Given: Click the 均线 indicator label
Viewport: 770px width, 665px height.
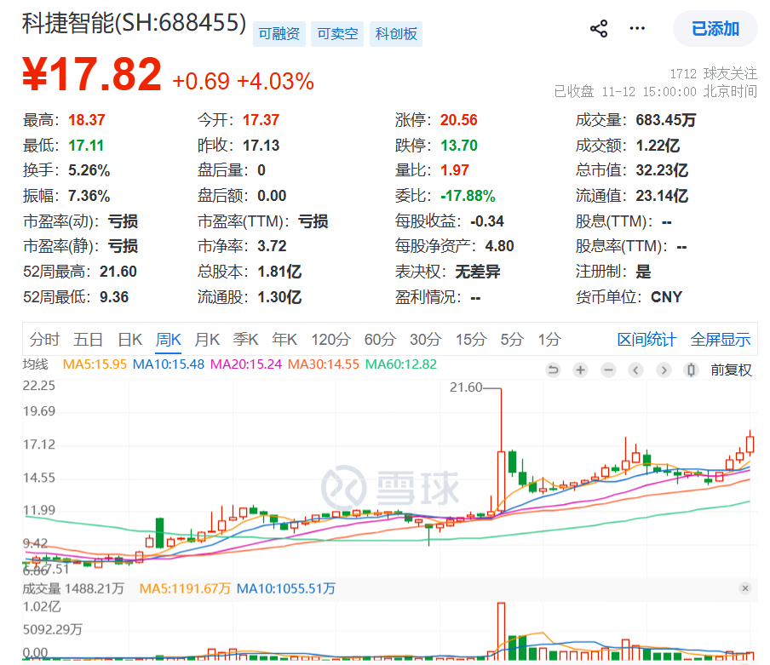Looking at the screenshot, I should [36, 364].
